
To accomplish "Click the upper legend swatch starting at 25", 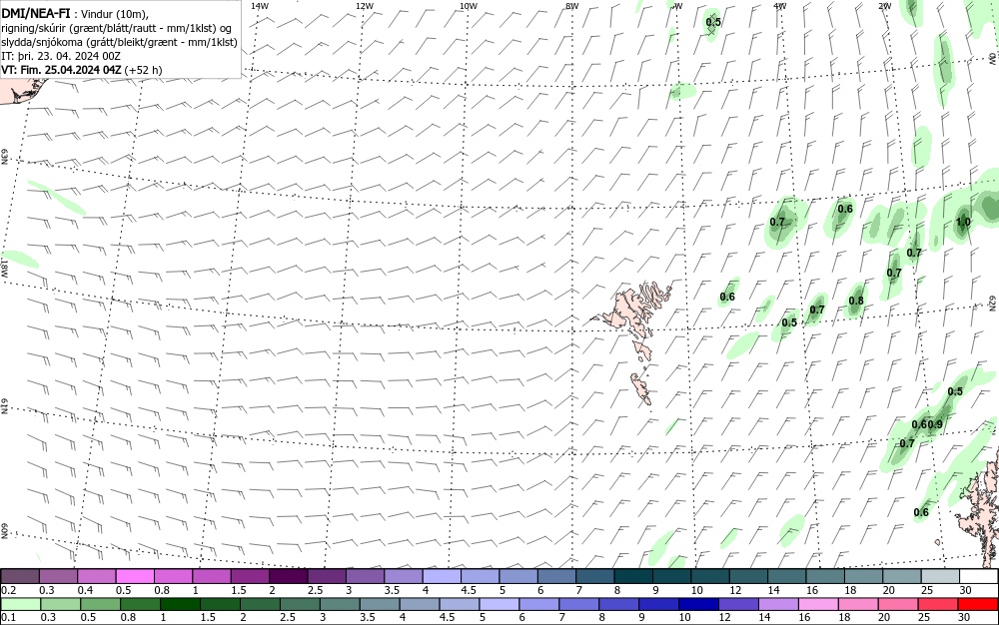I will 940,577.
